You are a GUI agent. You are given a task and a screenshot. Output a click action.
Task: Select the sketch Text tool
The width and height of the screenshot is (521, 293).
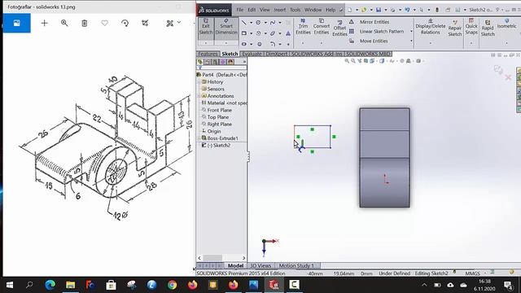[x=288, y=33]
